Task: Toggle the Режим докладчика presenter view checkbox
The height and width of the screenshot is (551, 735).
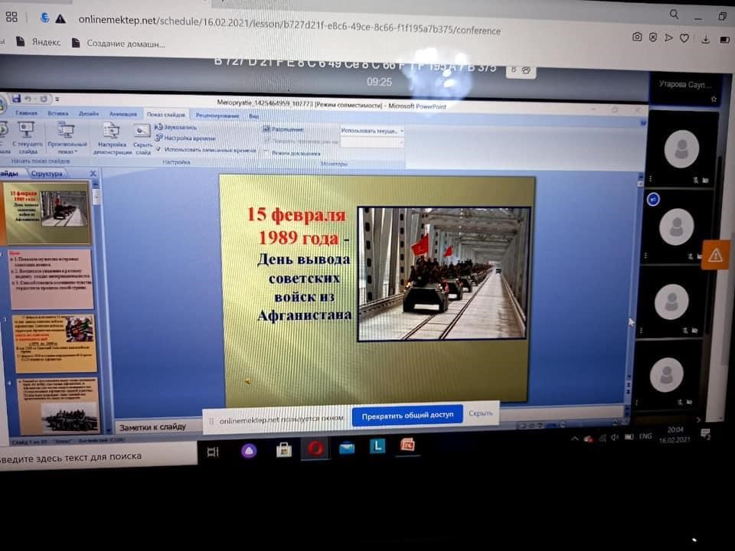Action: tap(266, 152)
